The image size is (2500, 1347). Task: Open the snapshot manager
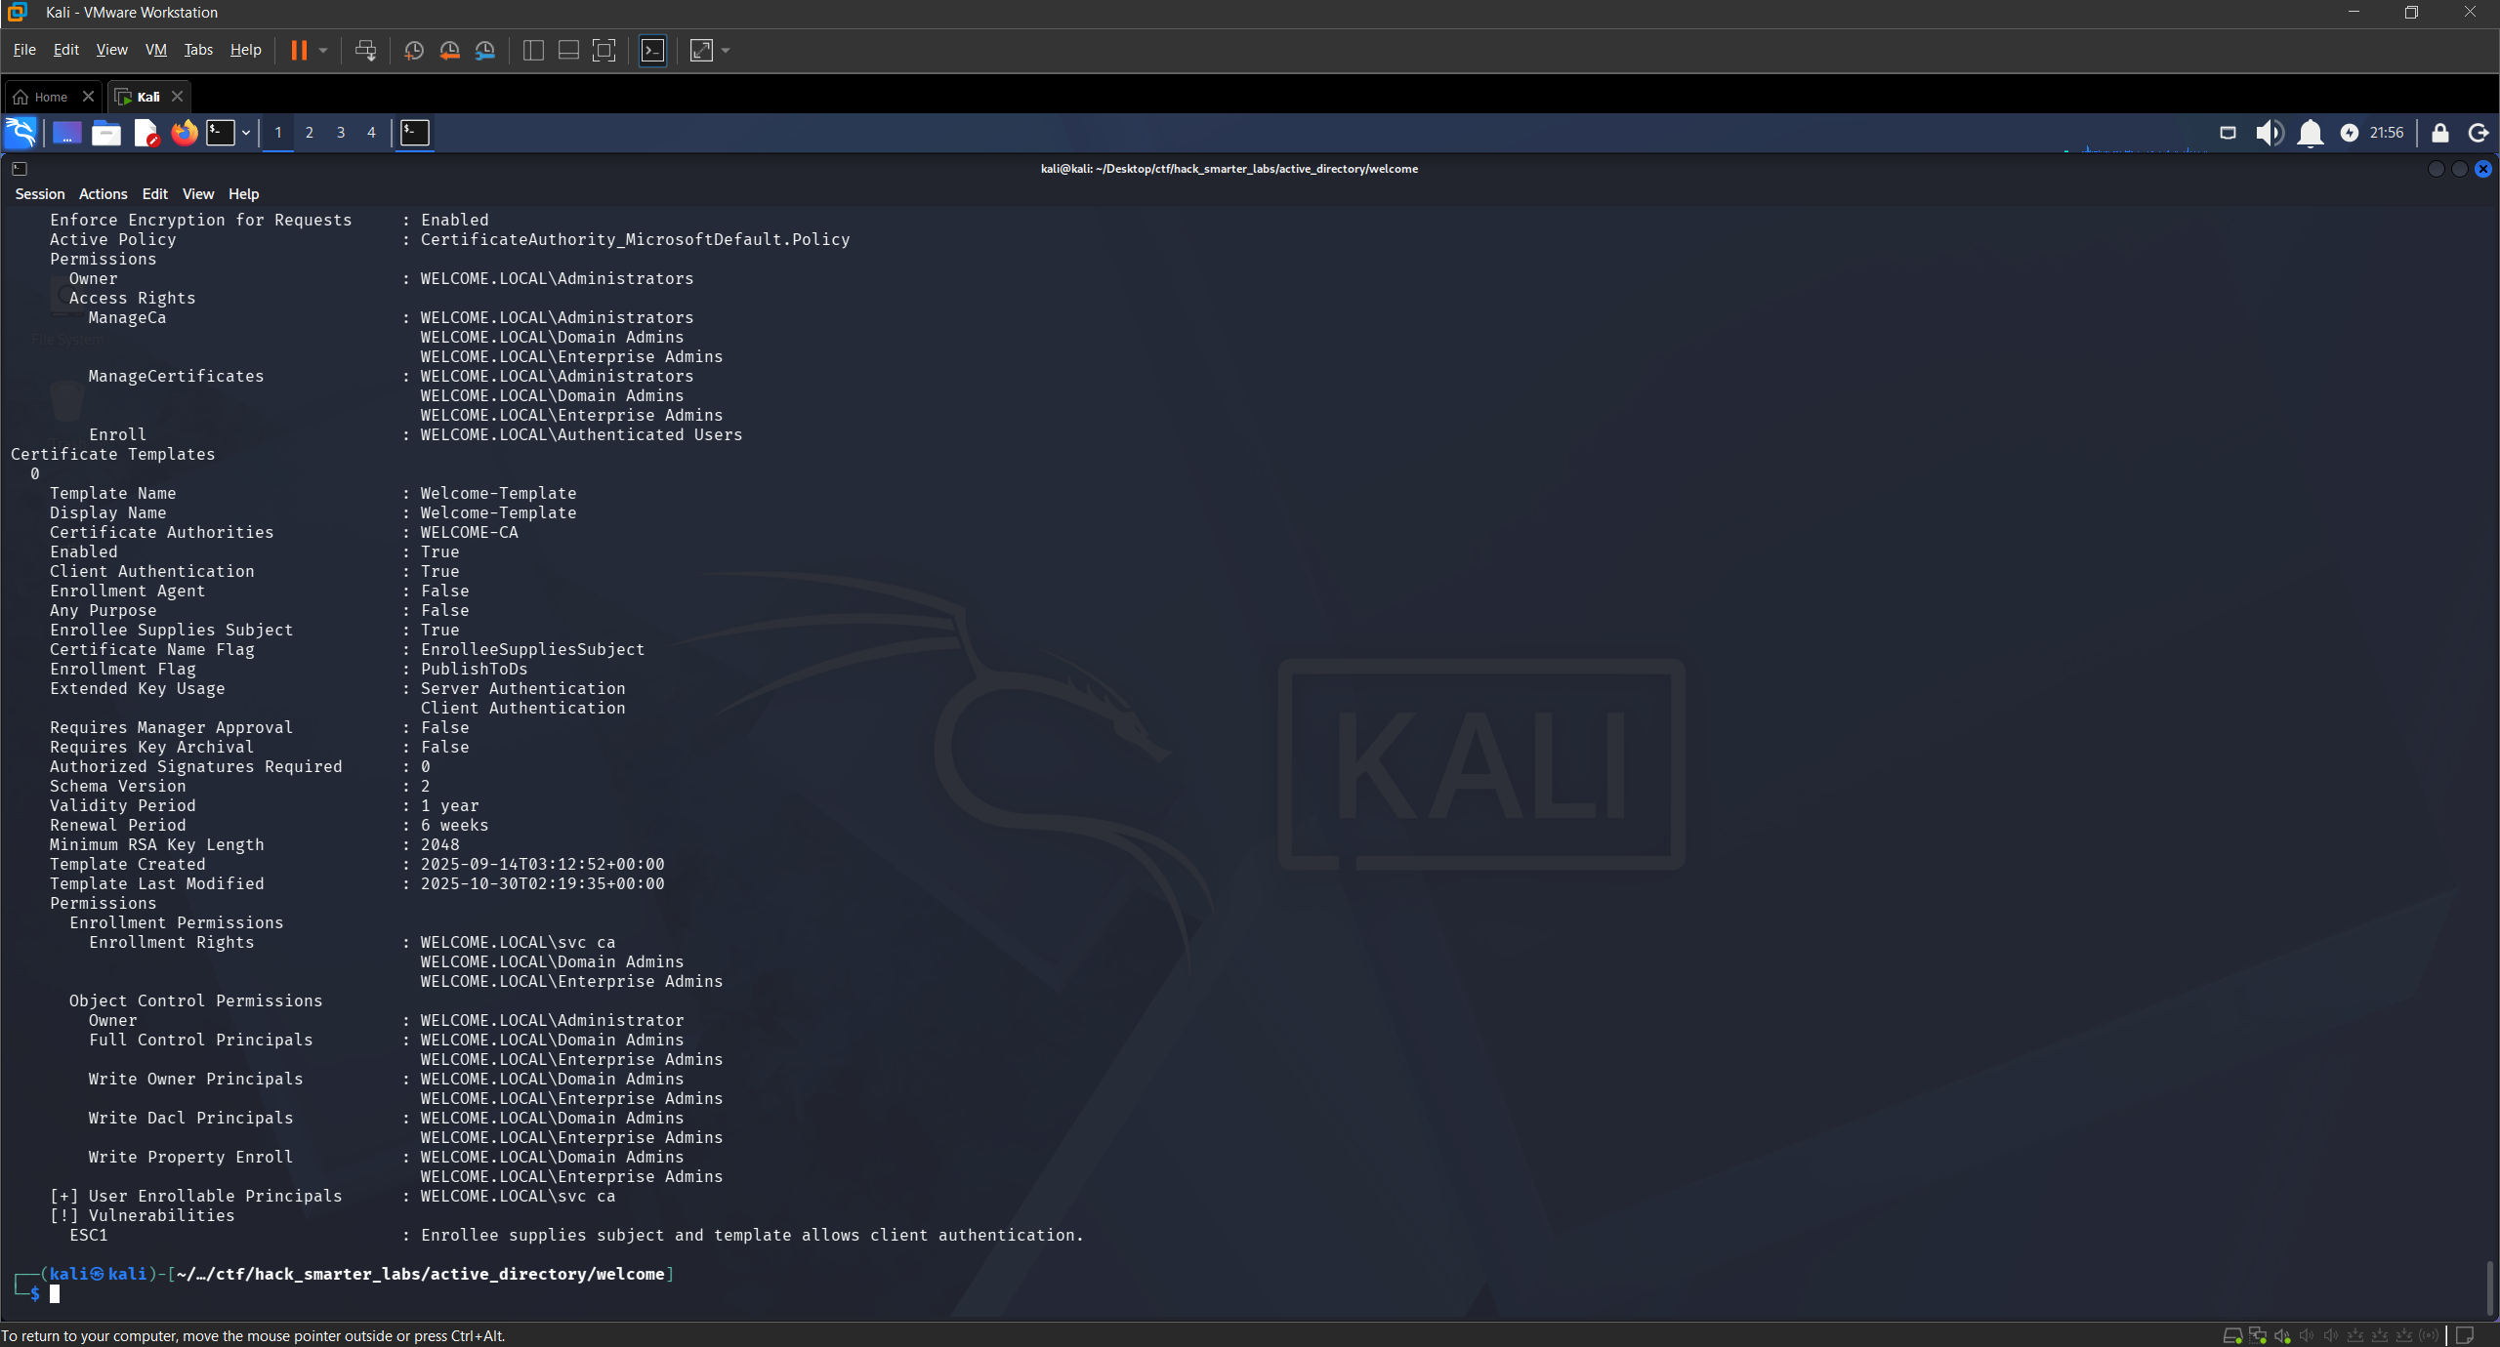point(485,50)
